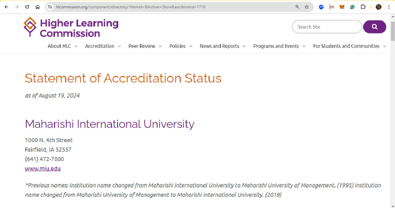This screenshot has width=395, height=208.
Task: Open the Peer Review menu
Action: (142, 46)
